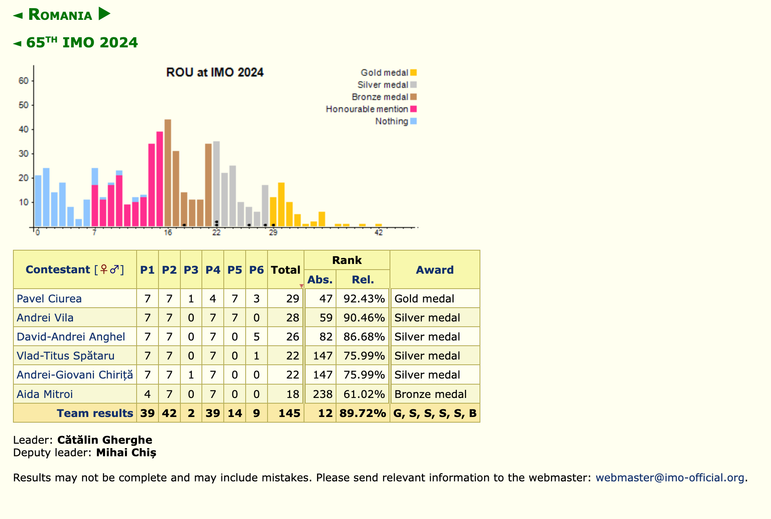Email webmaster@imo-official.org link
Screen dimensions: 771x519
click(670, 478)
